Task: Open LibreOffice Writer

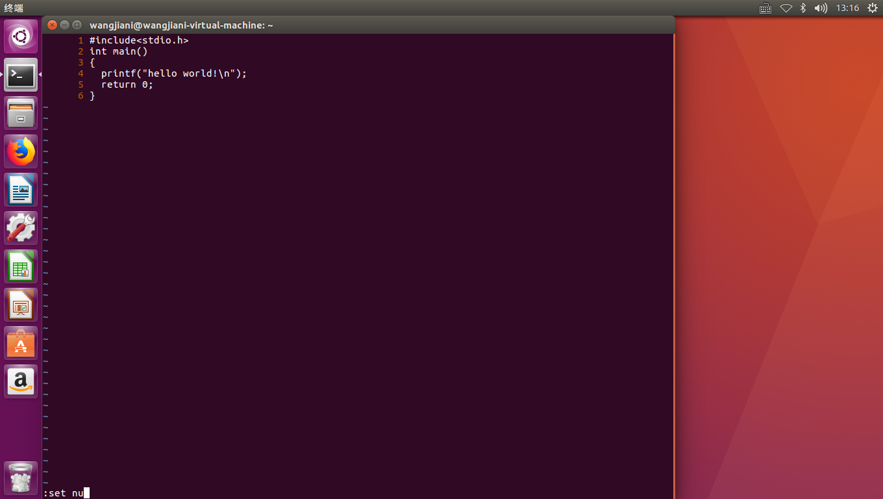Action: (20, 190)
